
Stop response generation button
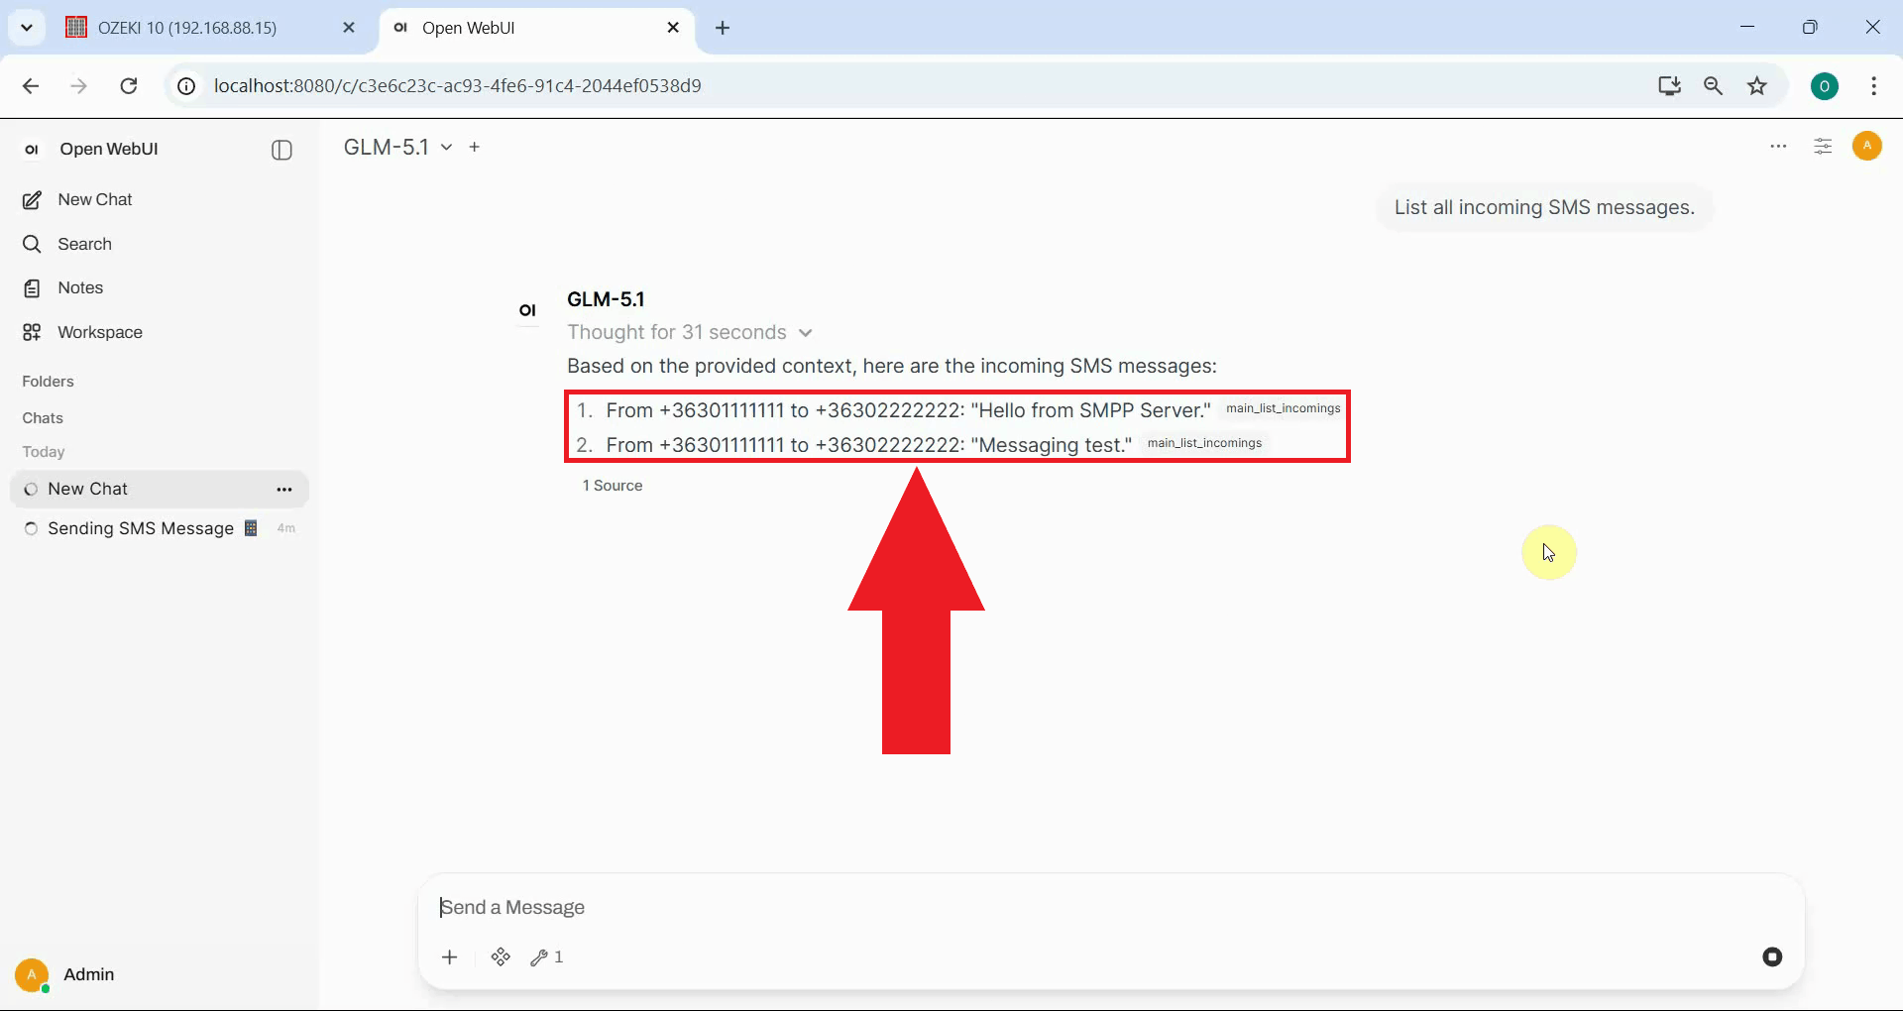[1772, 956]
